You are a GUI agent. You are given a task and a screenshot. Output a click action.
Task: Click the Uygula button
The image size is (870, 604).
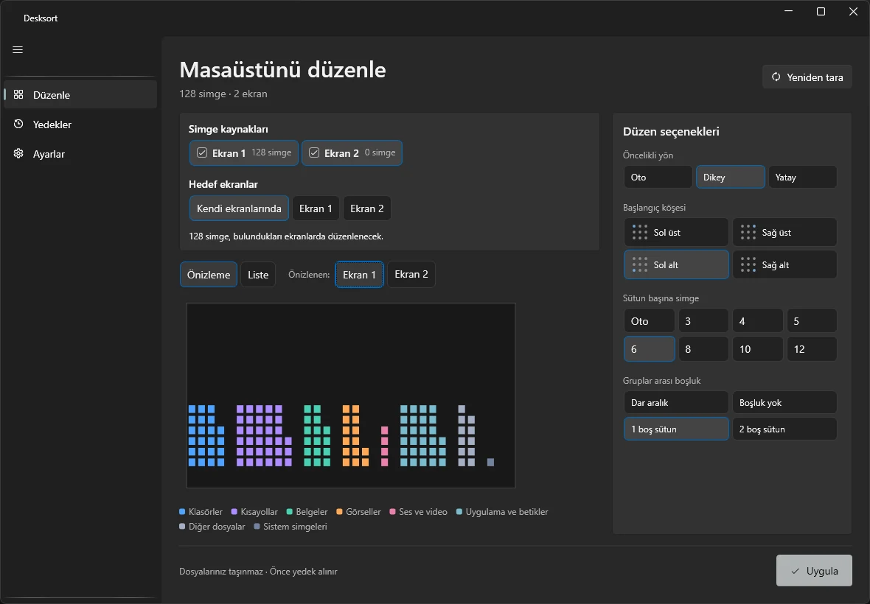point(814,571)
